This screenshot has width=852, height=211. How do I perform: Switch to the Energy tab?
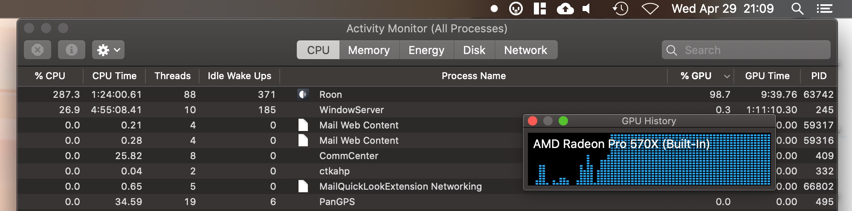point(426,50)
